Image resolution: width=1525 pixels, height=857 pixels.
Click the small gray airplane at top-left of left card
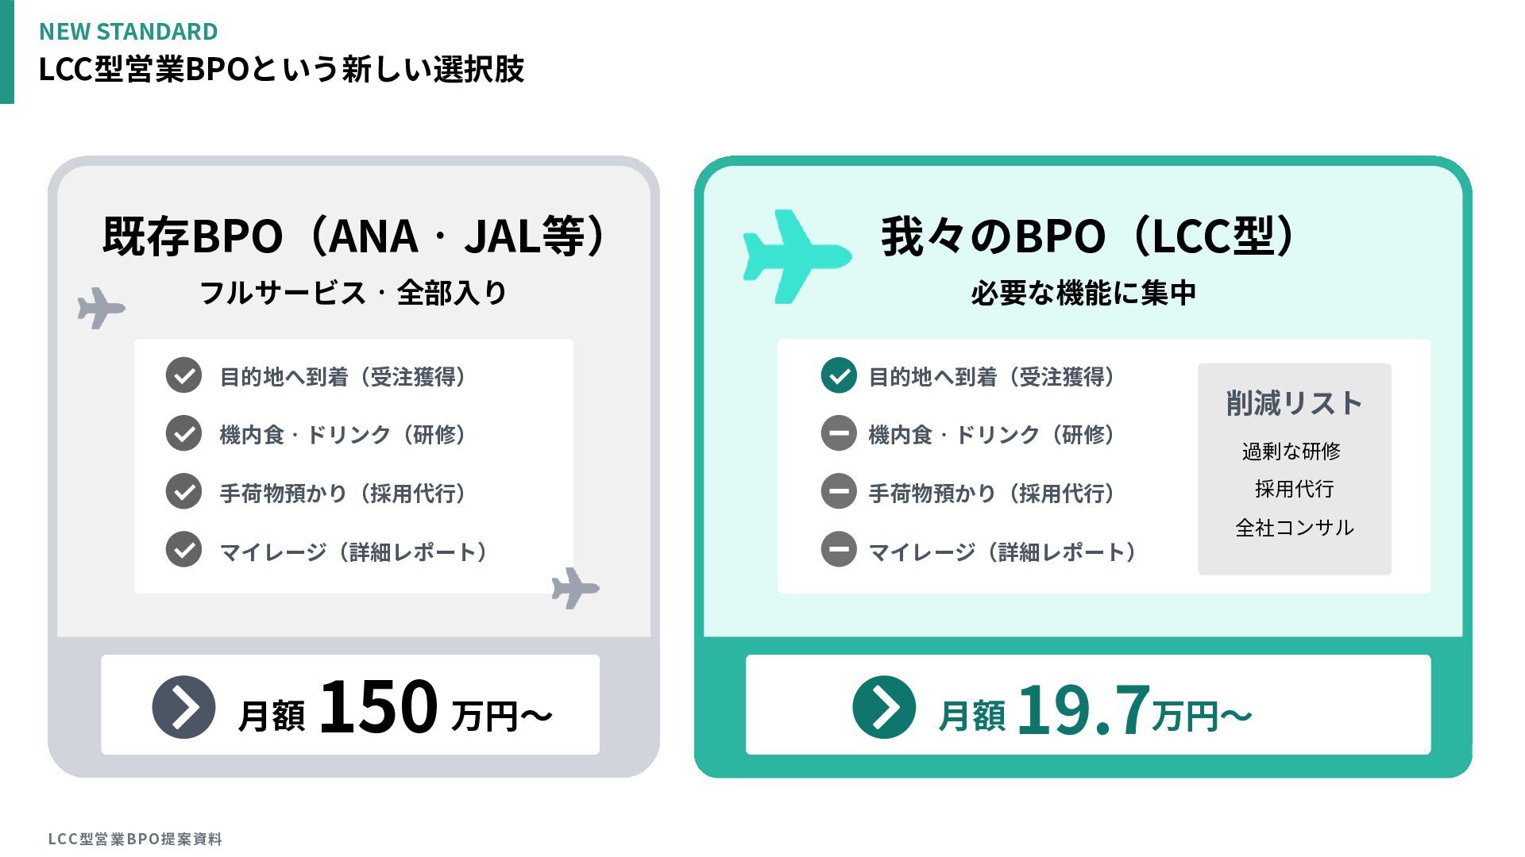[100, 308]
